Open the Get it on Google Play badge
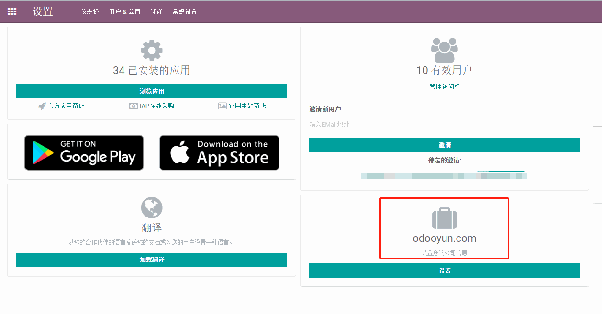This screenshot has width=602, height=314. (84, 152)
